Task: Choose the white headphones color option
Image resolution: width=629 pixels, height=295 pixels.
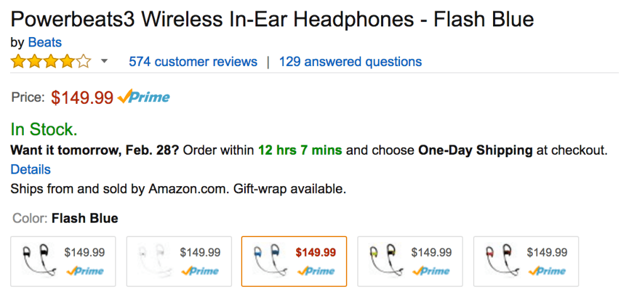Action: coord(179,261)
